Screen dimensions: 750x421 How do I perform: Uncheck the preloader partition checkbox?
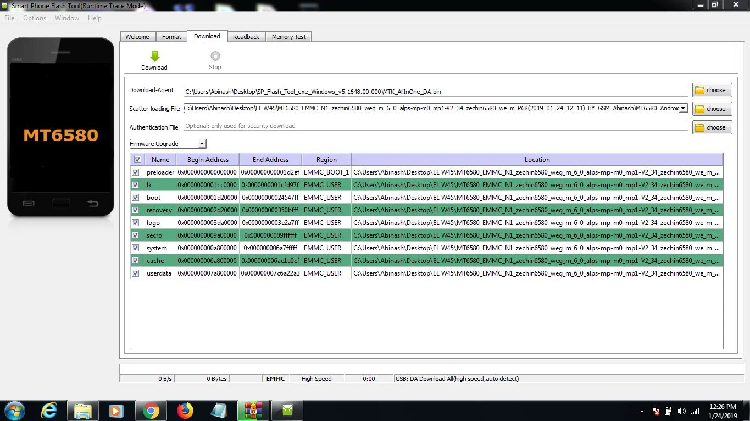coord(135,172)
